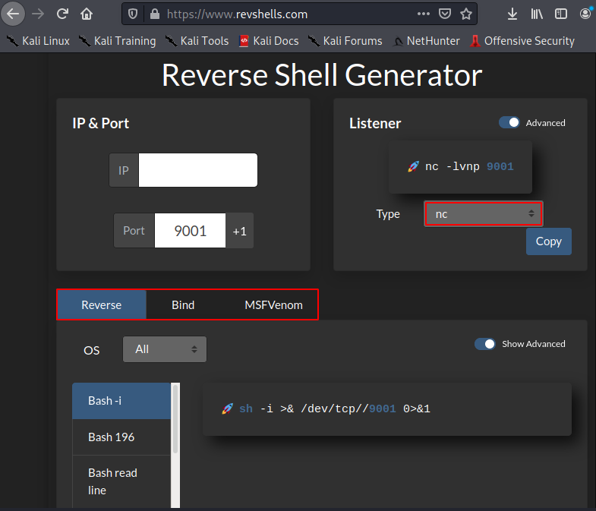
Task: Open the library bookmarks and history icon
Action: [x=537, y=14]
